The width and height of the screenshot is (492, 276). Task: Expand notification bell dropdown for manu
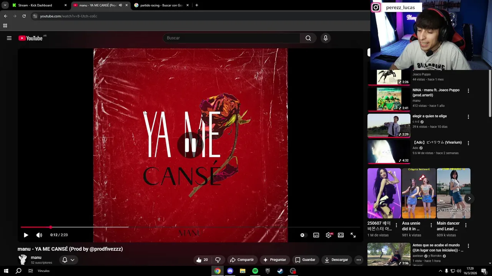68,260
